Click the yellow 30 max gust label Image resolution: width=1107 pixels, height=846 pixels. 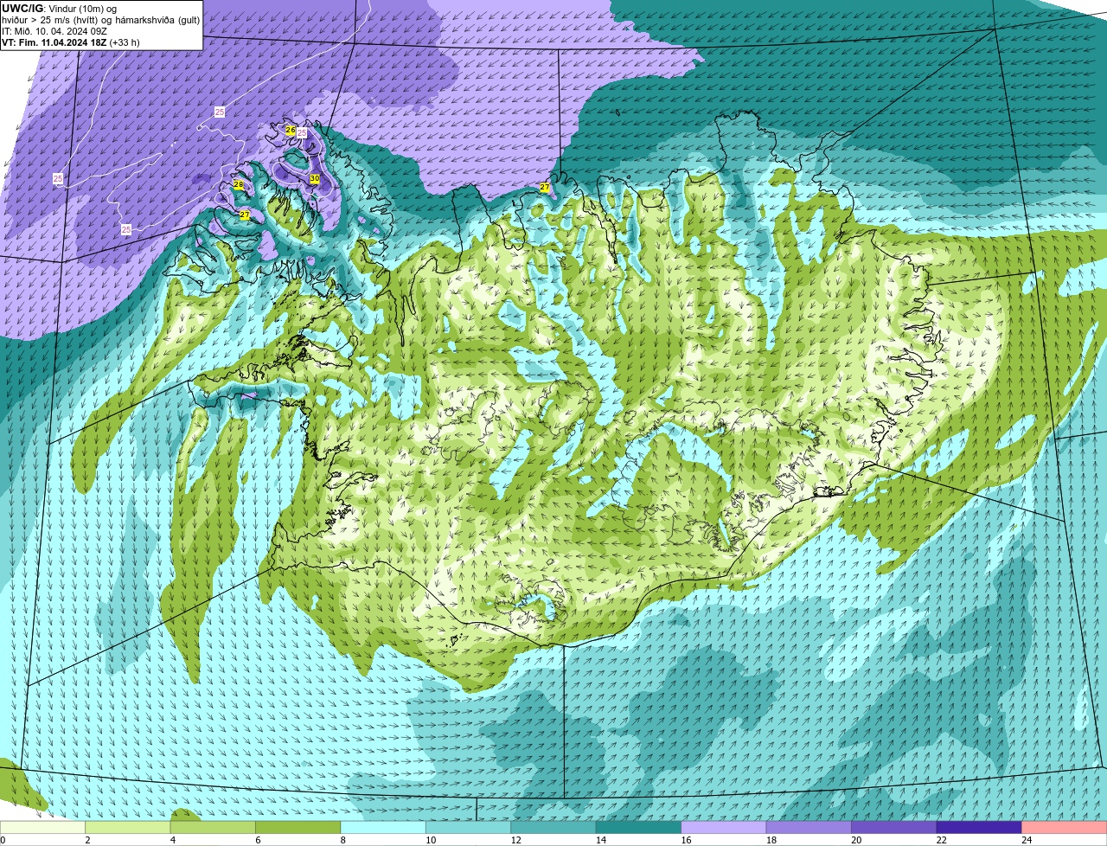pyautogui.click(x=315, y=179)
